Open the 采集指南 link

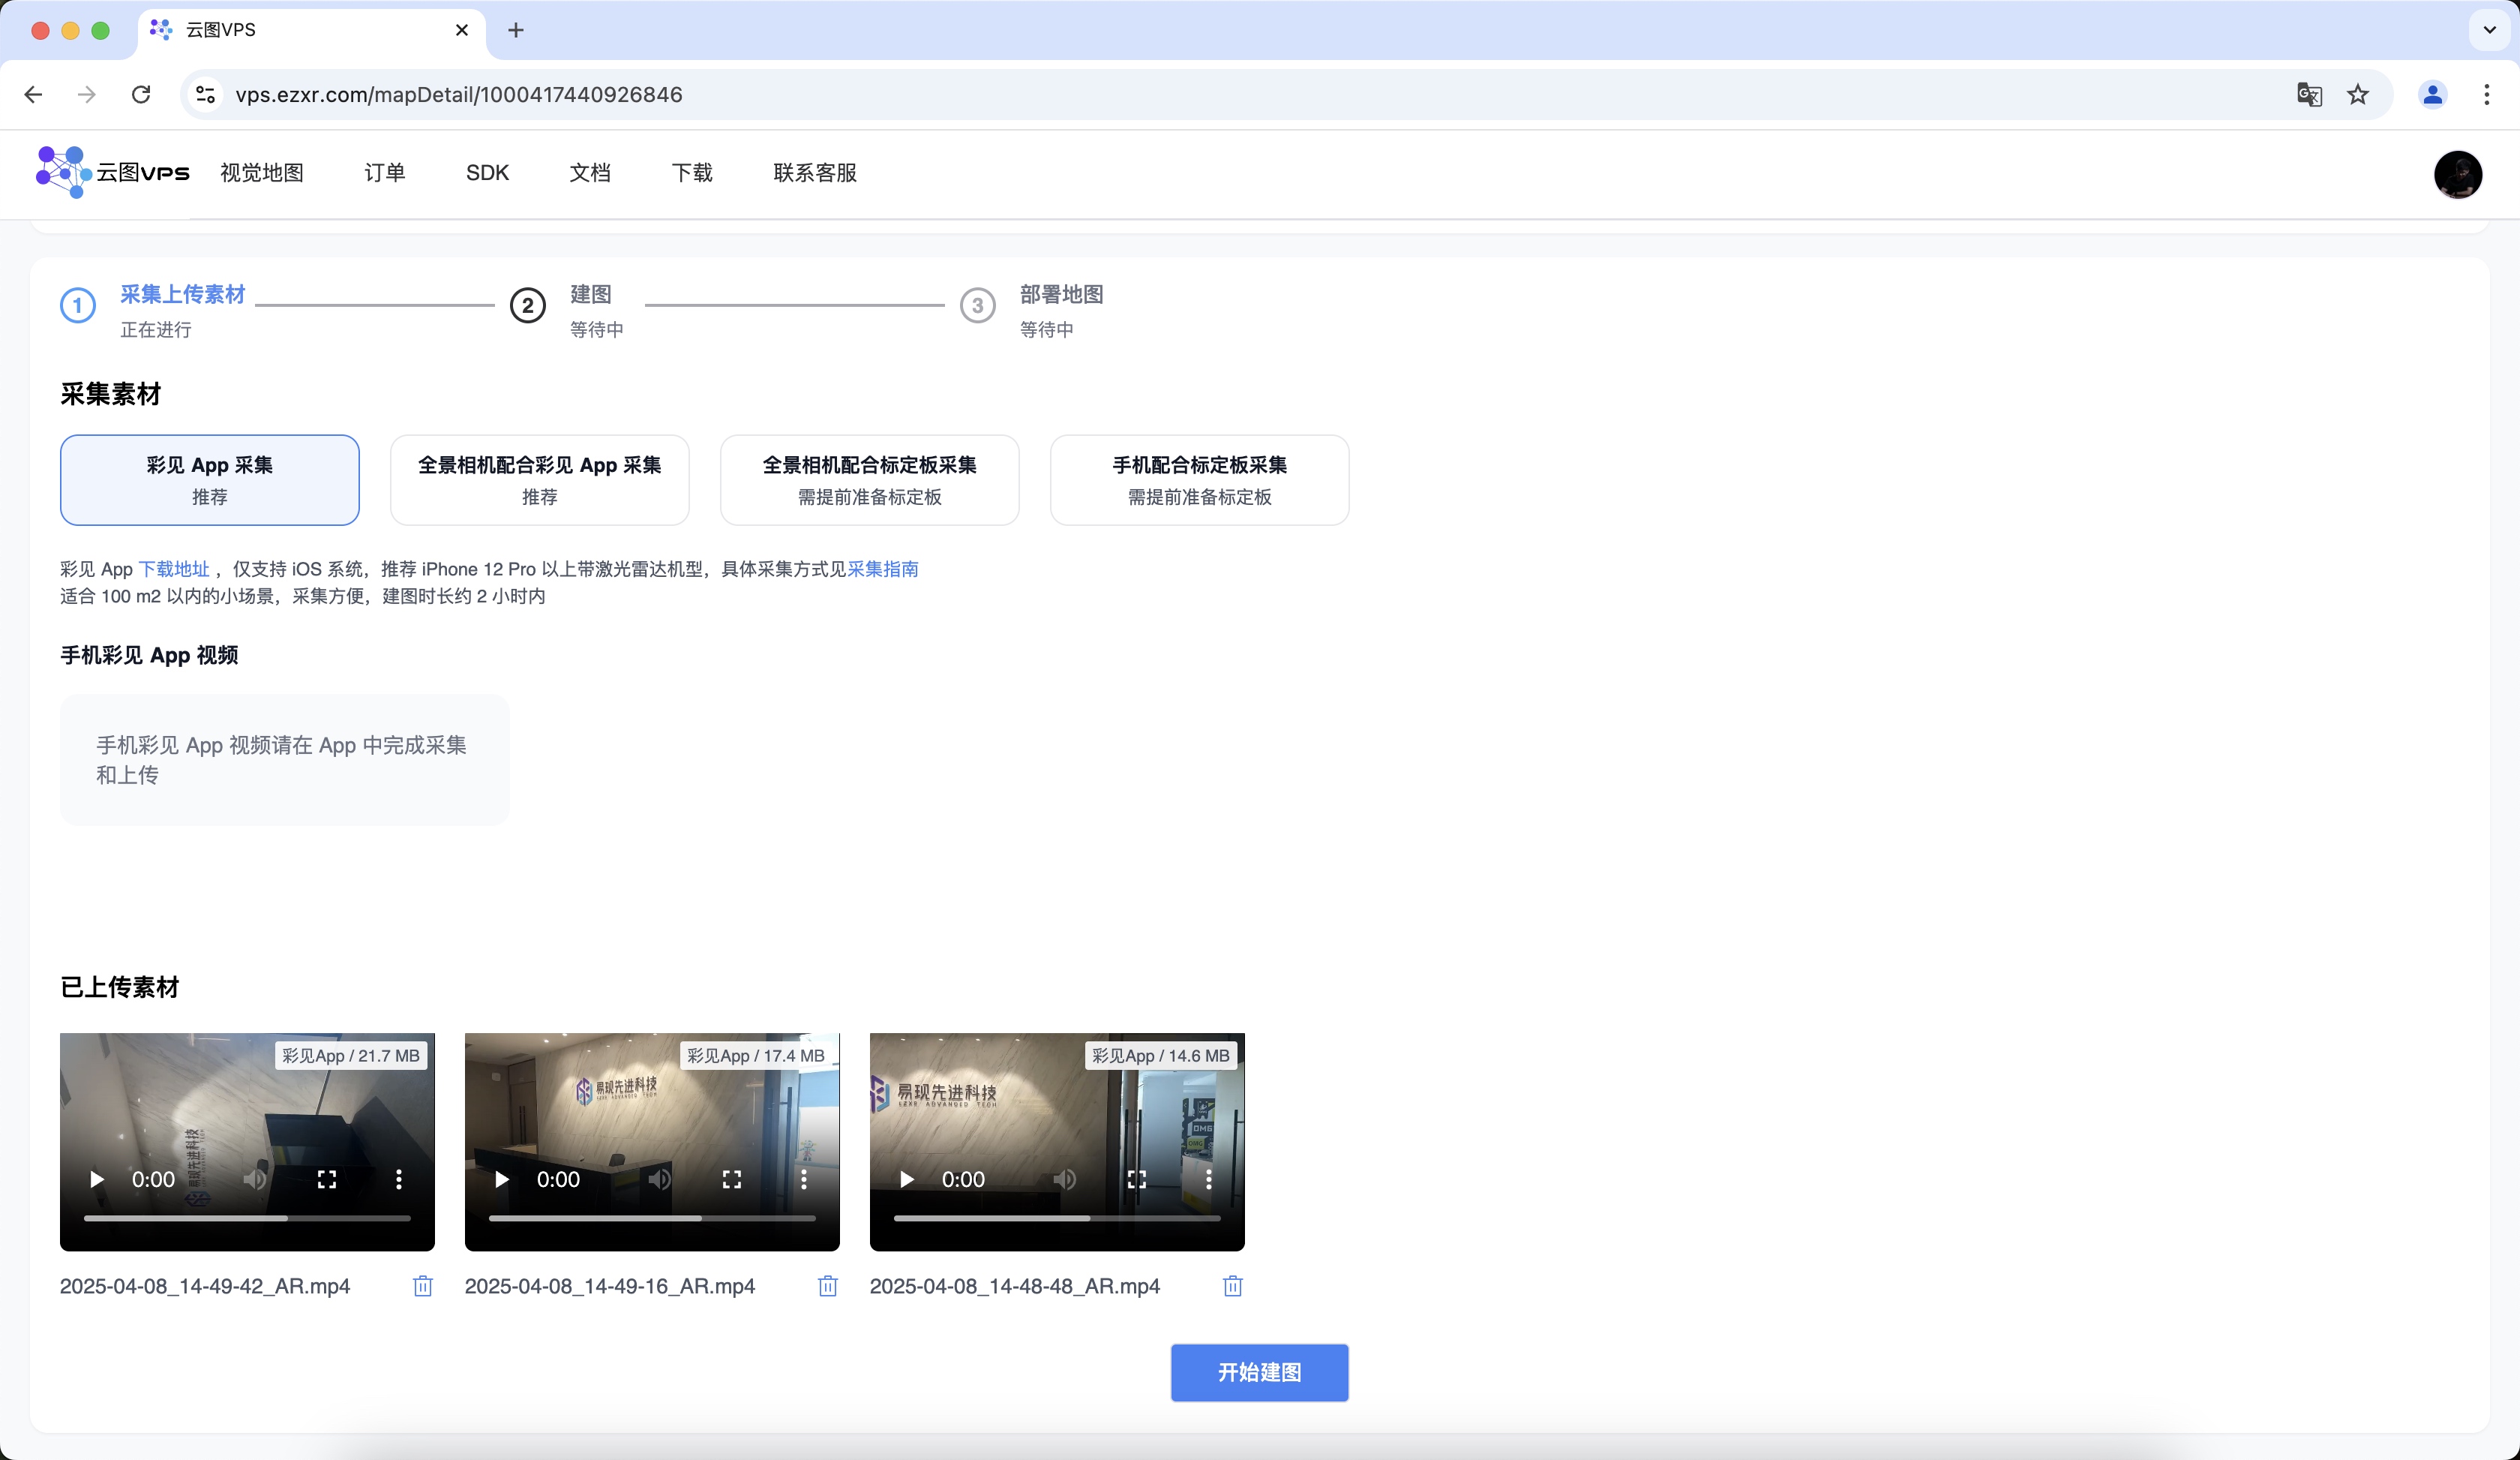pos(882,568)
